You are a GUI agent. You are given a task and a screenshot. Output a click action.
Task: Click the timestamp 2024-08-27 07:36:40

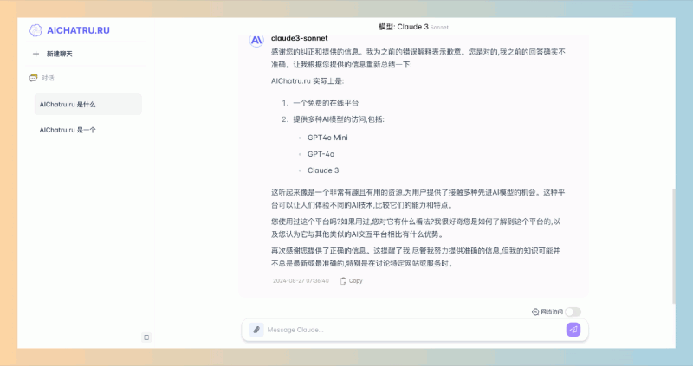click(301, 281)
